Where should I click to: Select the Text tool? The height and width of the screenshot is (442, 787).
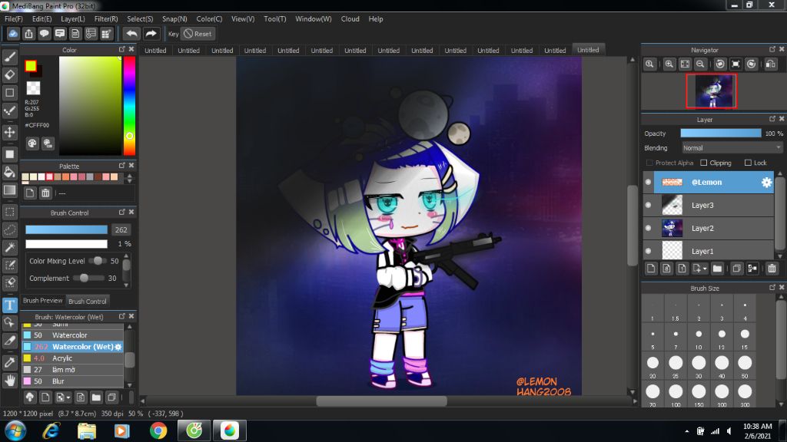pos(9,305)
